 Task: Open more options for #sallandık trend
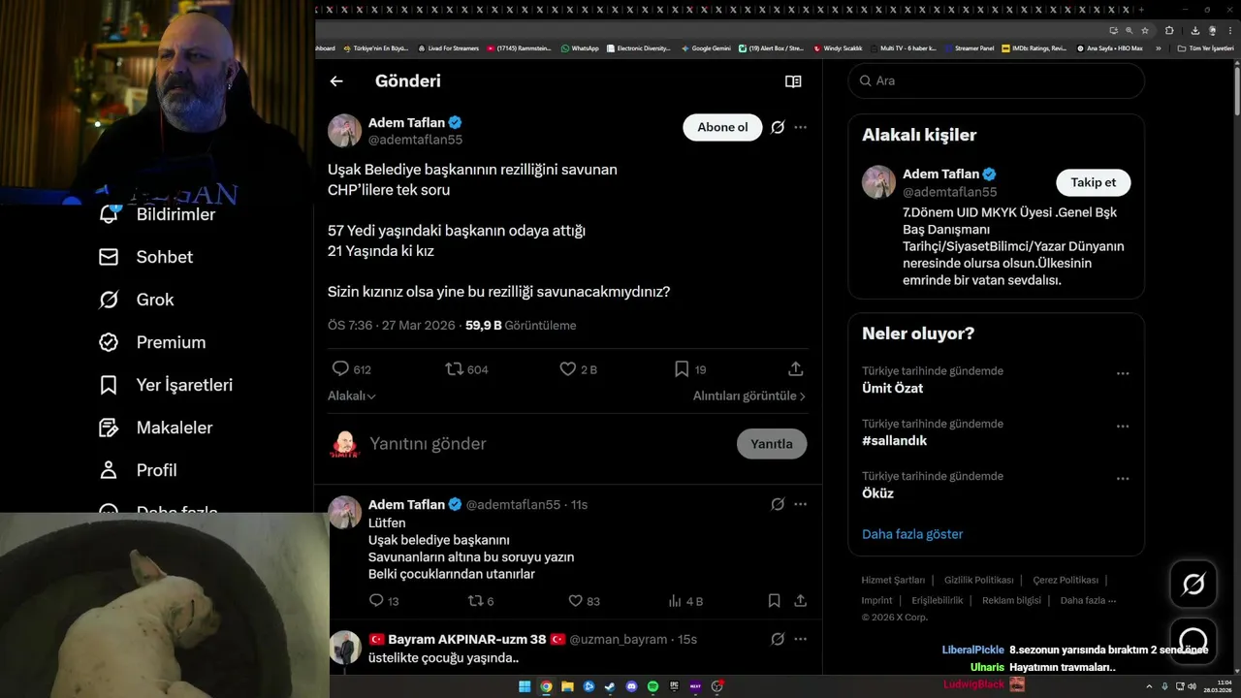(1123, 426)
